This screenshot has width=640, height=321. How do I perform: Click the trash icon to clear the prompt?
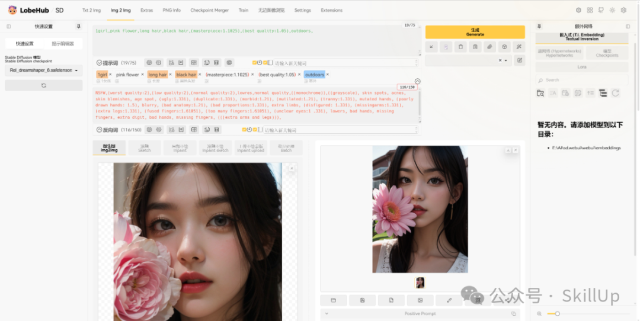tap(460, 47)
